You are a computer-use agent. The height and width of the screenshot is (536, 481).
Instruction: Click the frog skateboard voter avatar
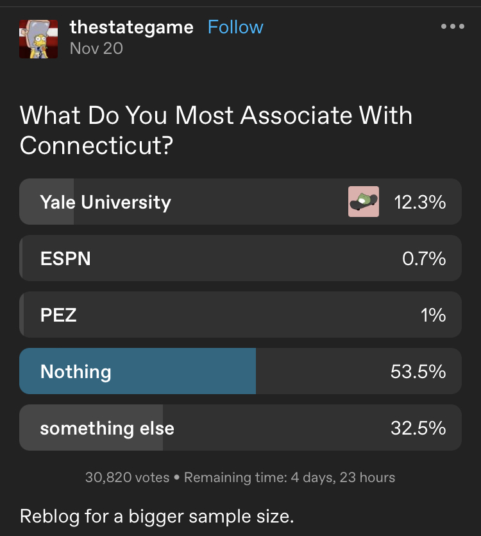tap(364, 202)
